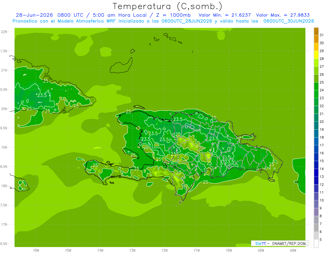Click the '68W' longitude axis label
The width and height of the screenshot is (329, 254).
click(x=293, y=250)
